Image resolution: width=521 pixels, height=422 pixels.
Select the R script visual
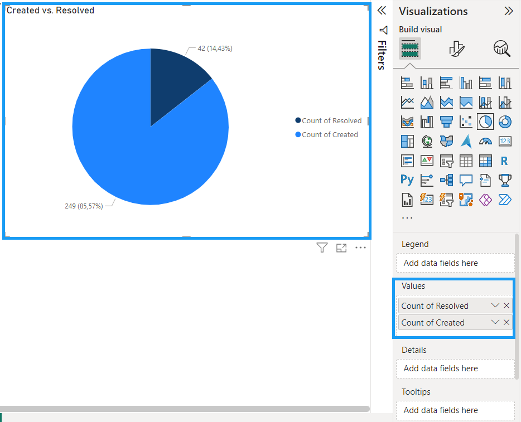pyautogui.click(x=505, y=161)
